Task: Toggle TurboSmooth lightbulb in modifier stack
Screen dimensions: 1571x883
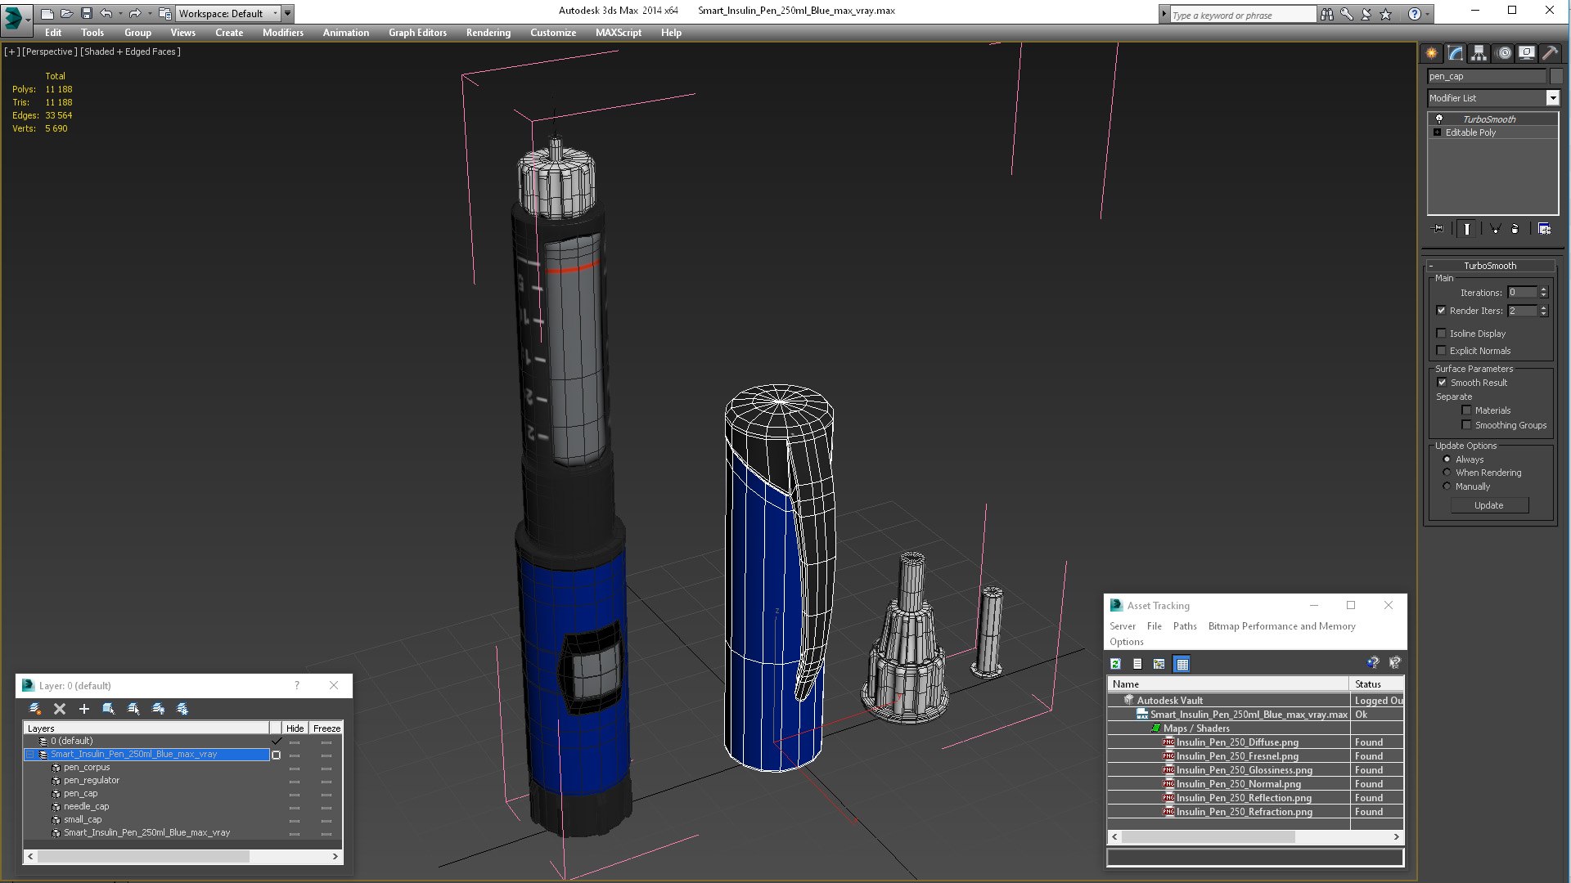Action: 1439,119
